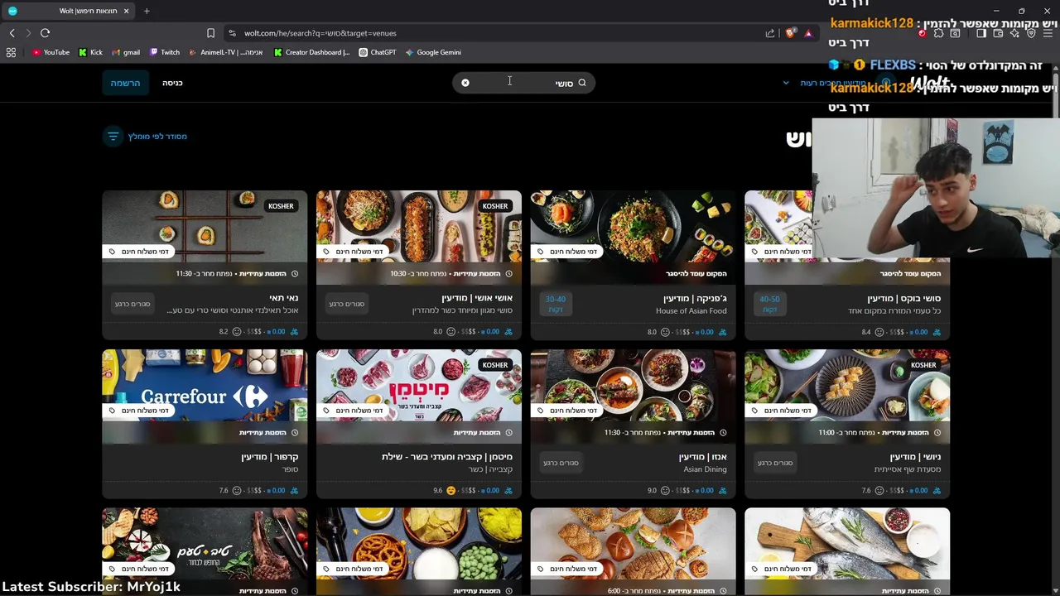Open the Google Gemini bookmark
The width and height of the screenshot is (1060, 596).
pyautogui.click(x=433, y=52)
